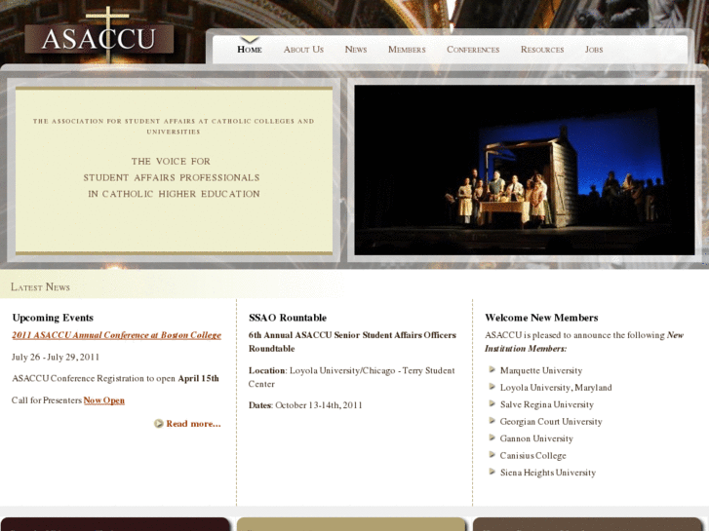Click the Voice for Student Affairs banner
This screenshot has width=709, height=531.
pos(175,171)
